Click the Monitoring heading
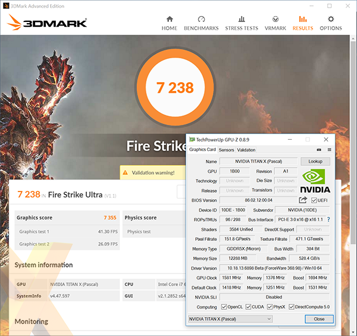 (32, 321)
